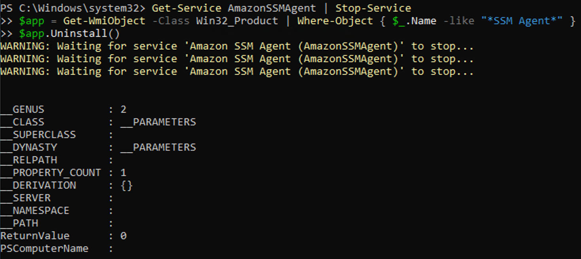Click the PS C:\Windows\system32 prompt
This screenshot has width=581, height=259.
pyautogui.click(x=73, y=8)
